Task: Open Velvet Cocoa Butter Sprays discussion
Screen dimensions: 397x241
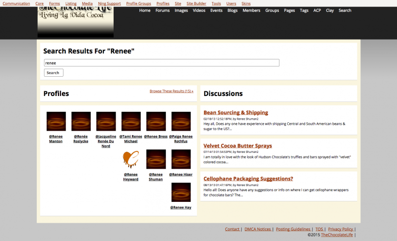Action: pyautogui.click(x=238, y=145)
